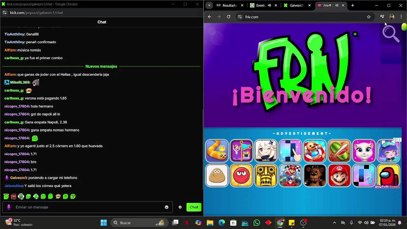Screen dimensions: 407x229
Task: Open the Among Us red crewmate icon
Action: coord(388,175)
